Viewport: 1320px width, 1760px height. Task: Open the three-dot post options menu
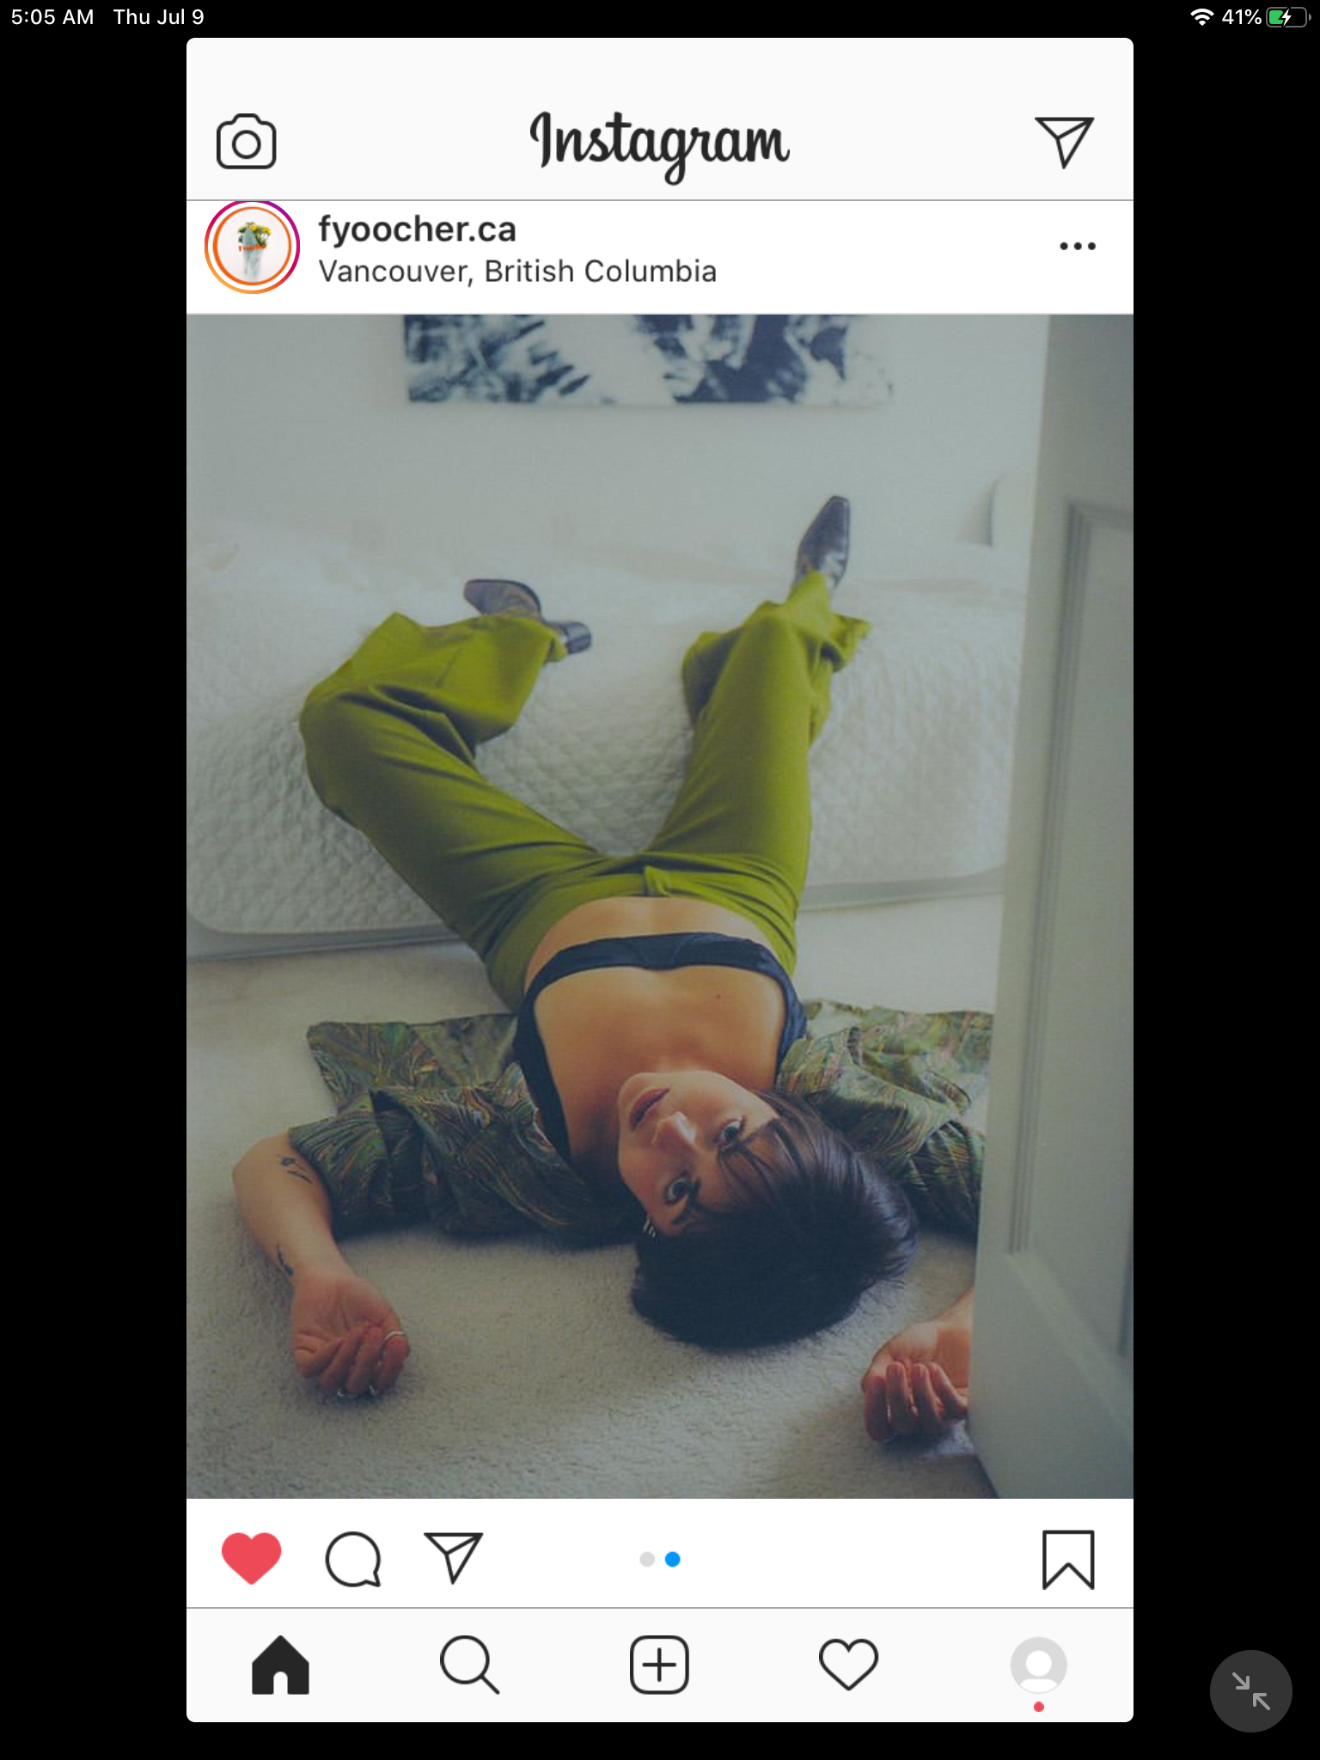point(1078,247)
